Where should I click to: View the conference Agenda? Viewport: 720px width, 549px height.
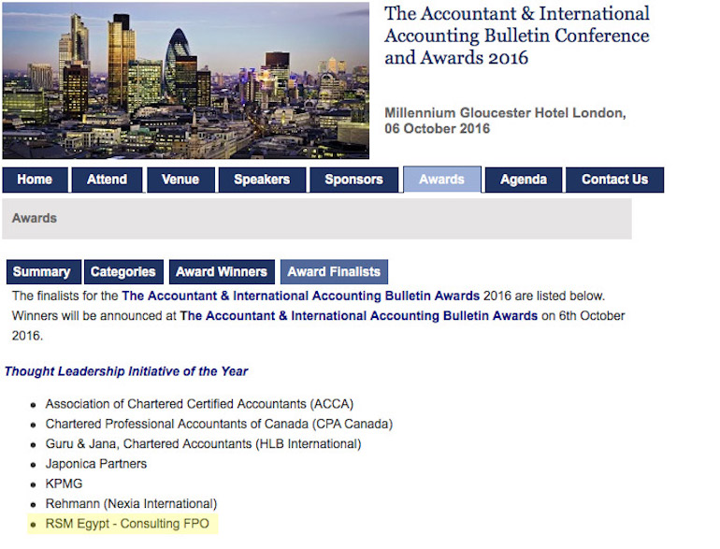[x=523, y=180]
